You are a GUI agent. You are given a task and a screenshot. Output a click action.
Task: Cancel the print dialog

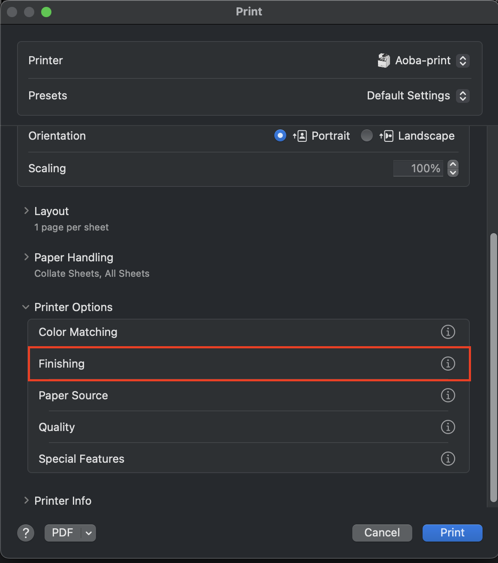tap(382, 533)
